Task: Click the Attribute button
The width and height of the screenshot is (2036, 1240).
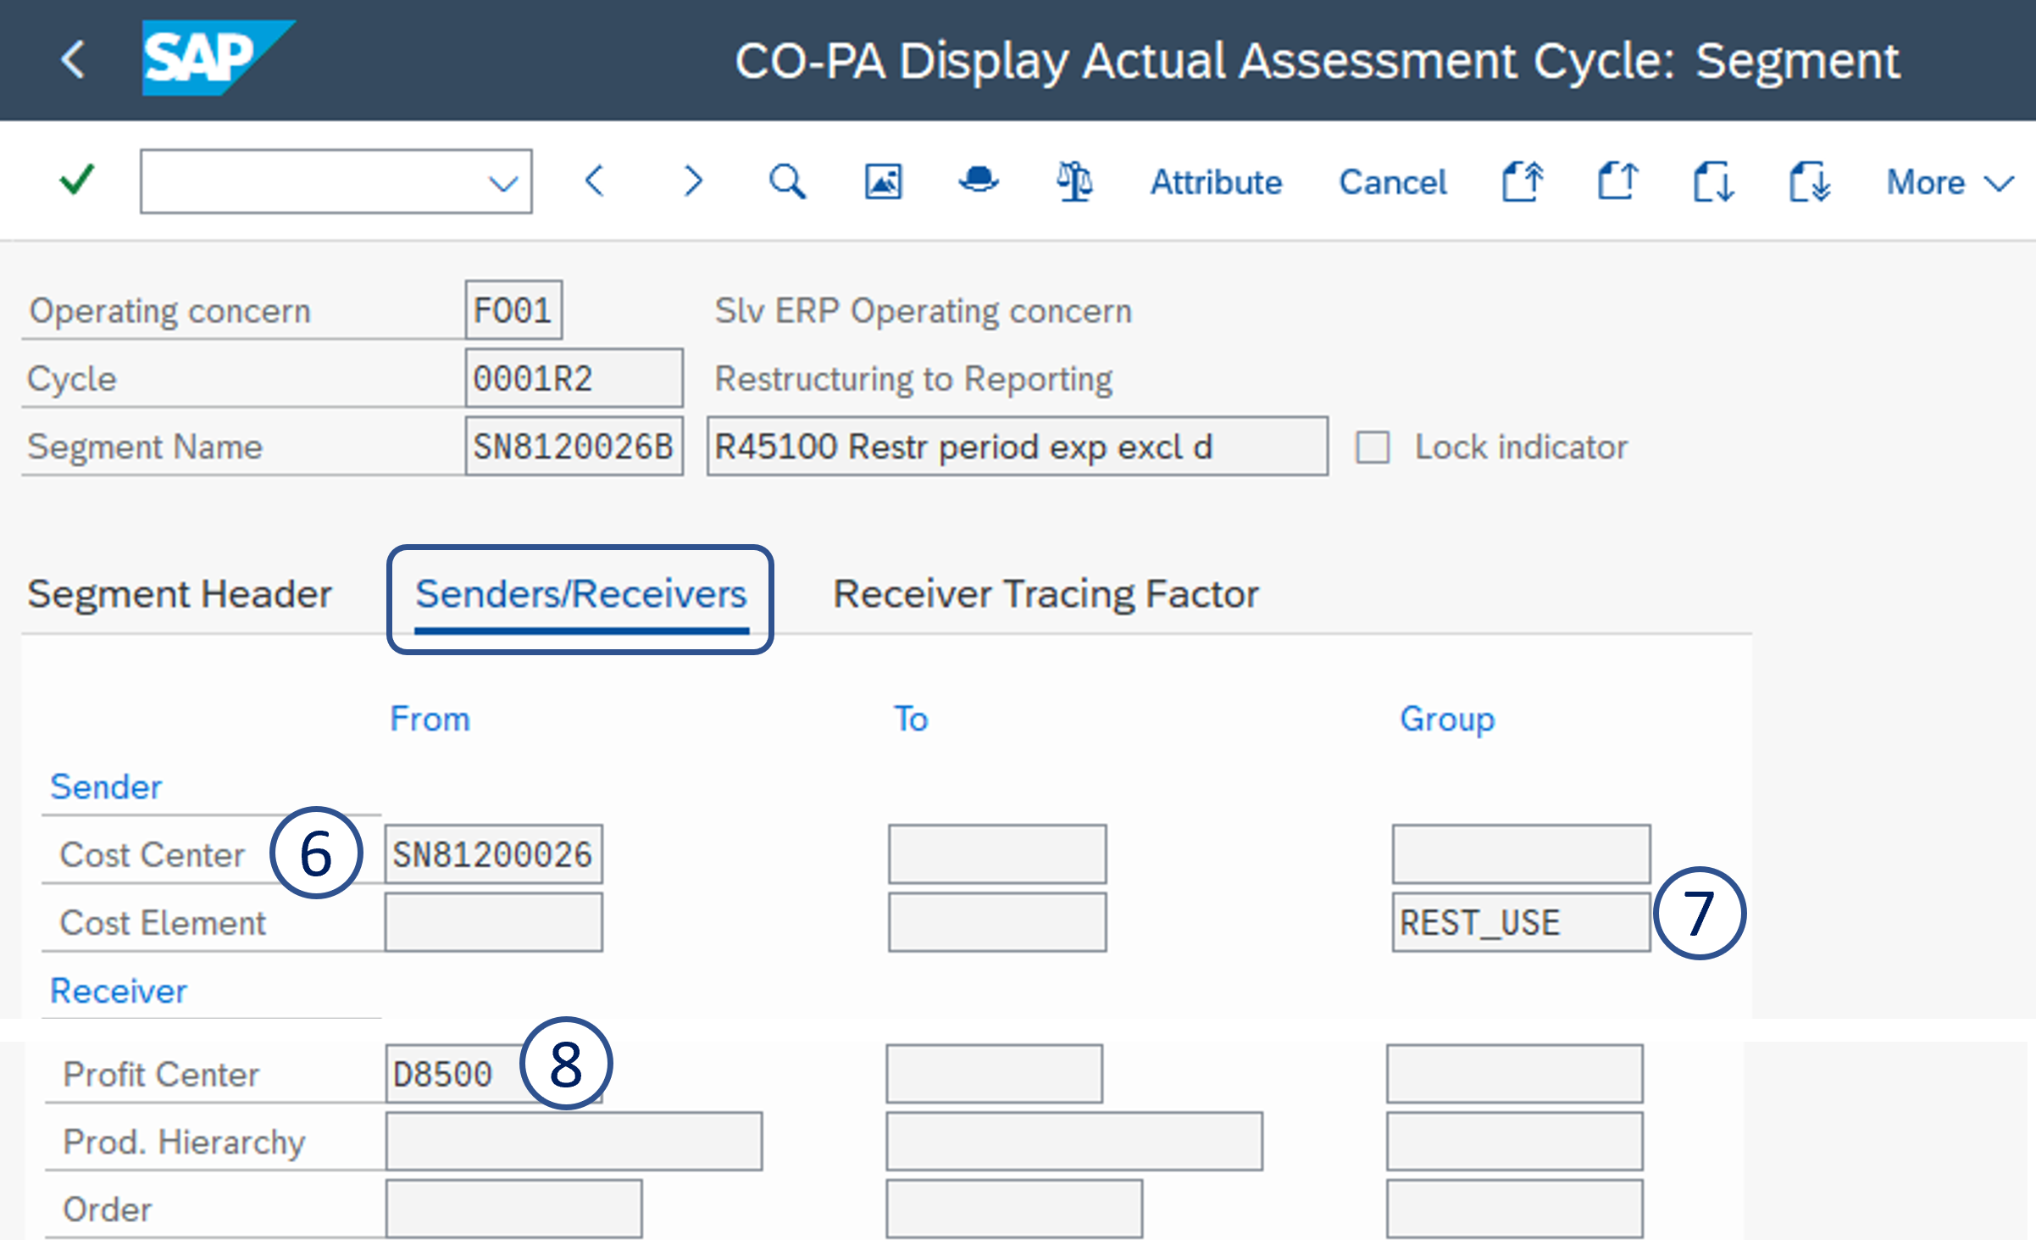Action: pyautogui.click(x=1216, y=182)
